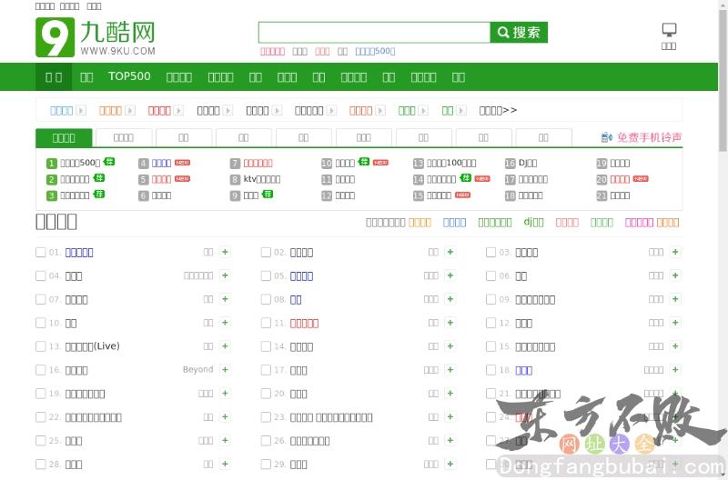The height and width of the screenshot is (480, 728).
Task: Click plus icon on song 22 row
Action: coord(225,416)
